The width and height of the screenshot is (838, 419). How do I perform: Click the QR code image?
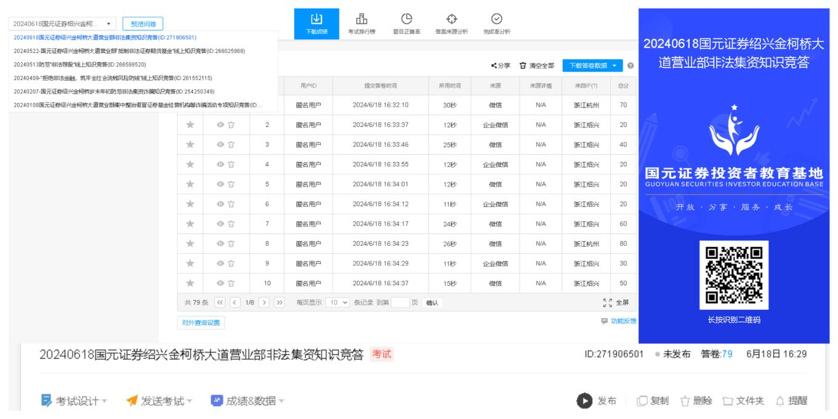tap(734, 275)
